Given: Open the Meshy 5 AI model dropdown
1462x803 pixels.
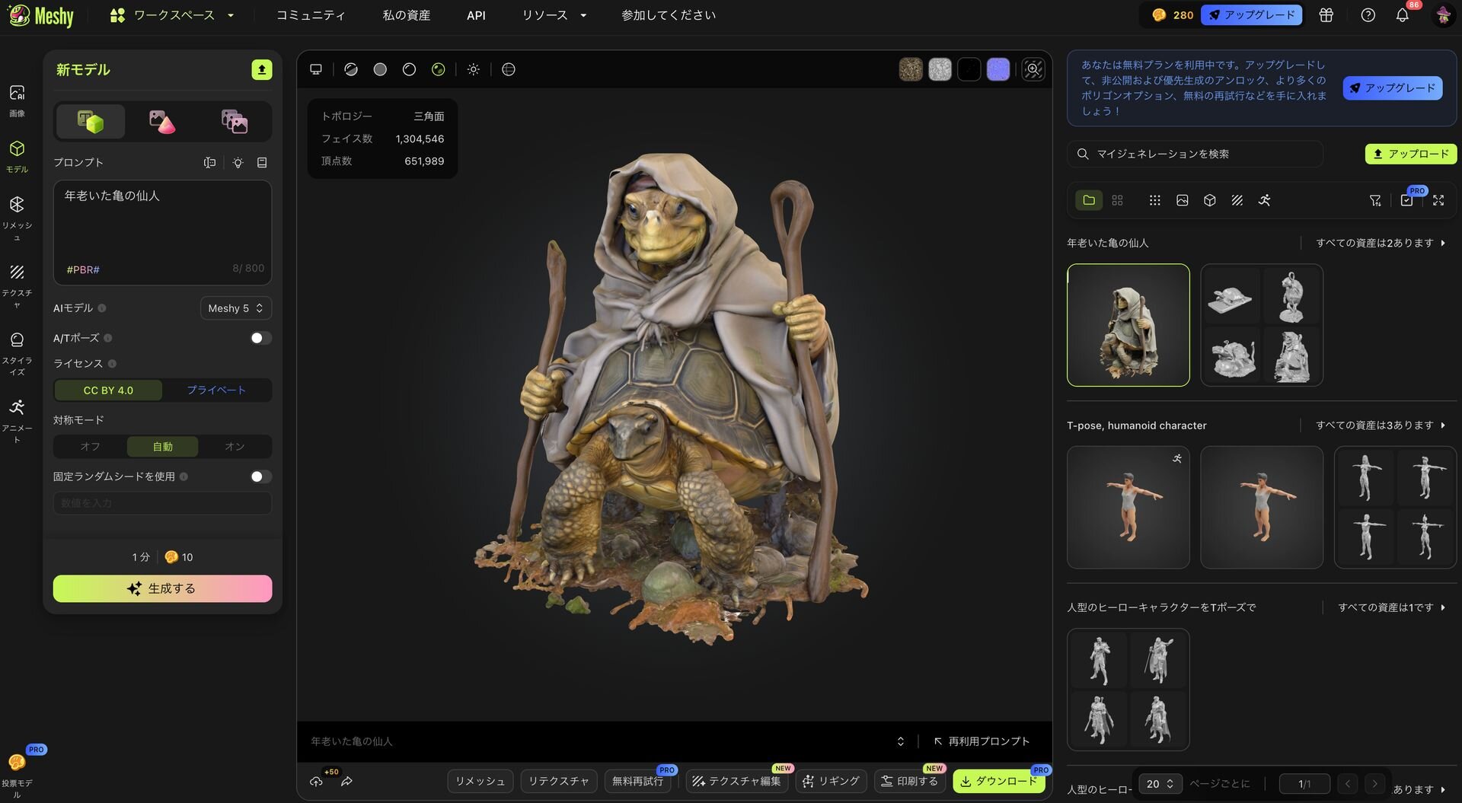Looking at the screenshot, I should point(236,308).
